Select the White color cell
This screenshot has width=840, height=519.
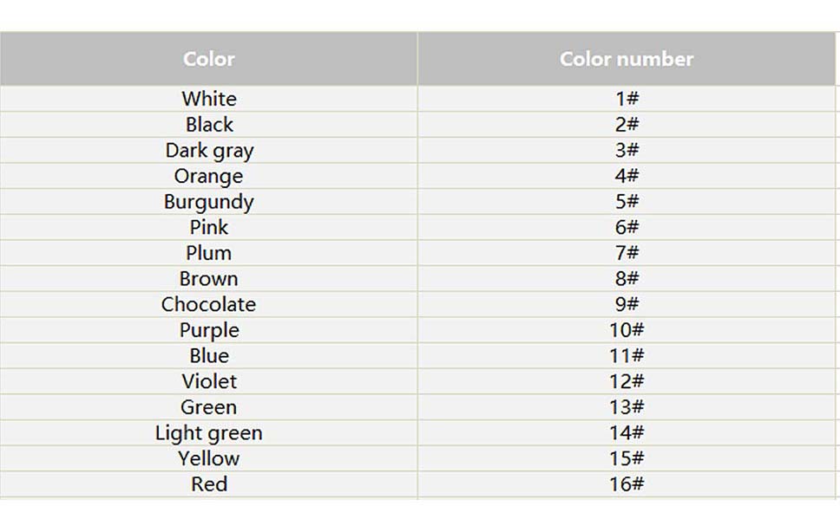point(209,99)
